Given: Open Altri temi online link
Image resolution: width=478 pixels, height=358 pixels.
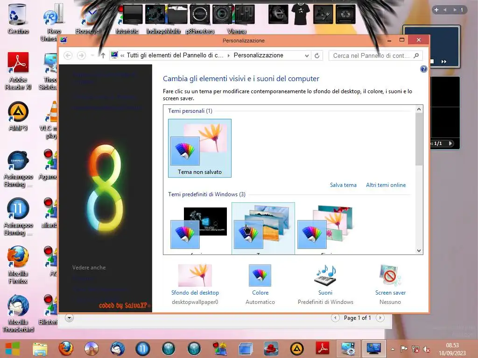Looking at the screenshot, I should point(386,185).
